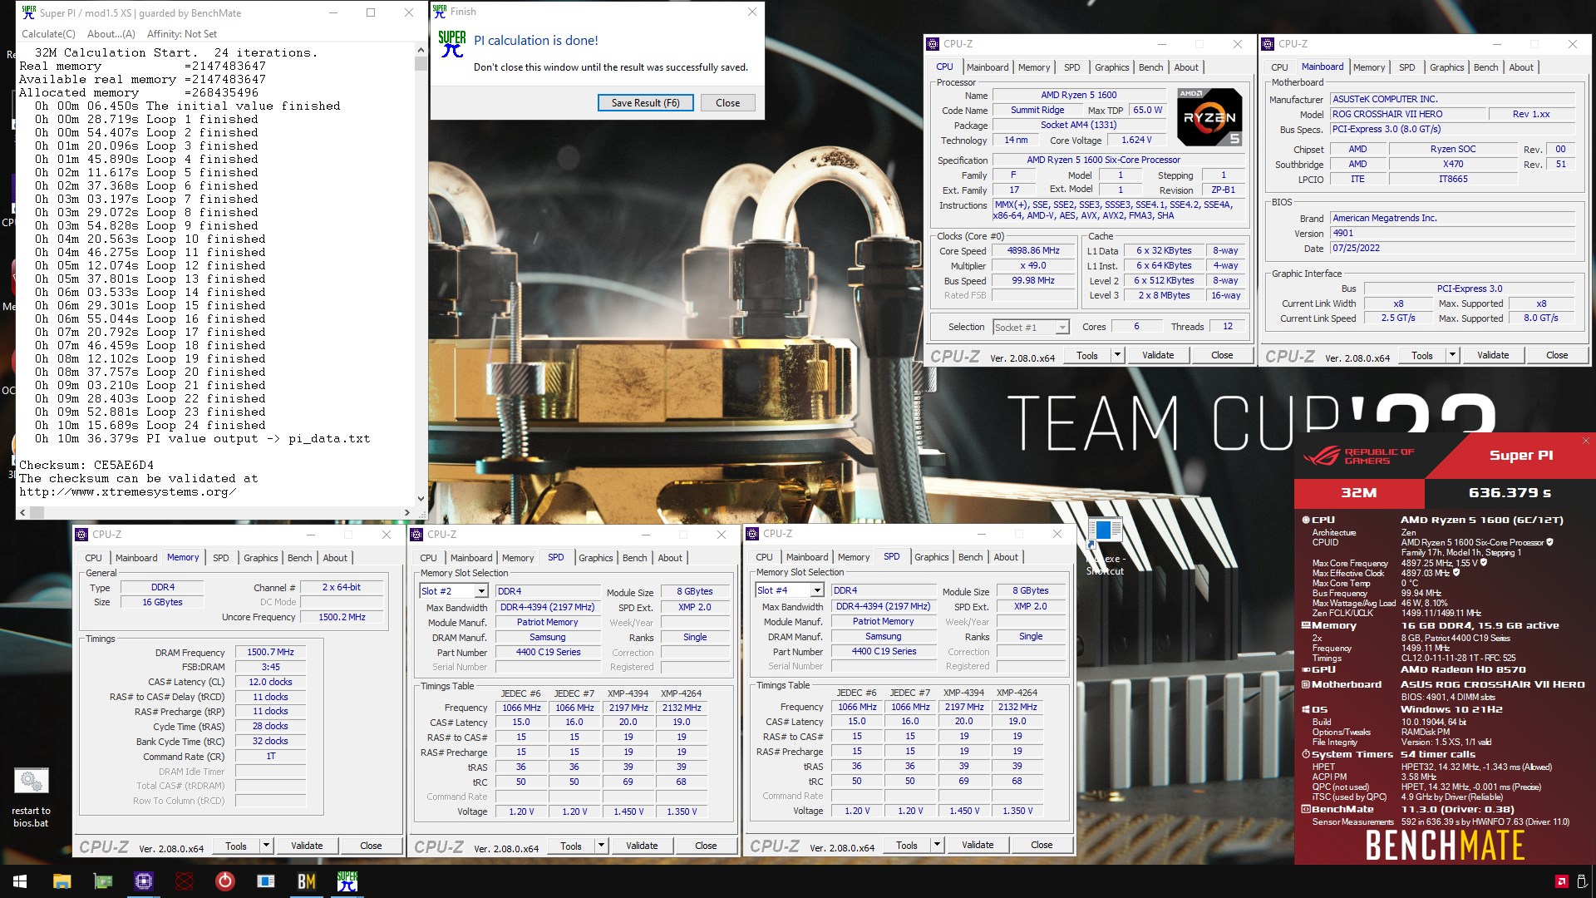
Task: Click the AMD icon in system tray
Action: (1561, 881)
